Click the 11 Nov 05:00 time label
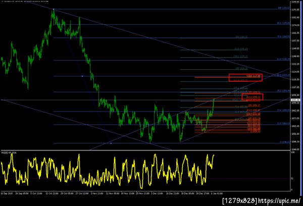The image size is (303, 206). pyautogui.click(x=112, y=193)
